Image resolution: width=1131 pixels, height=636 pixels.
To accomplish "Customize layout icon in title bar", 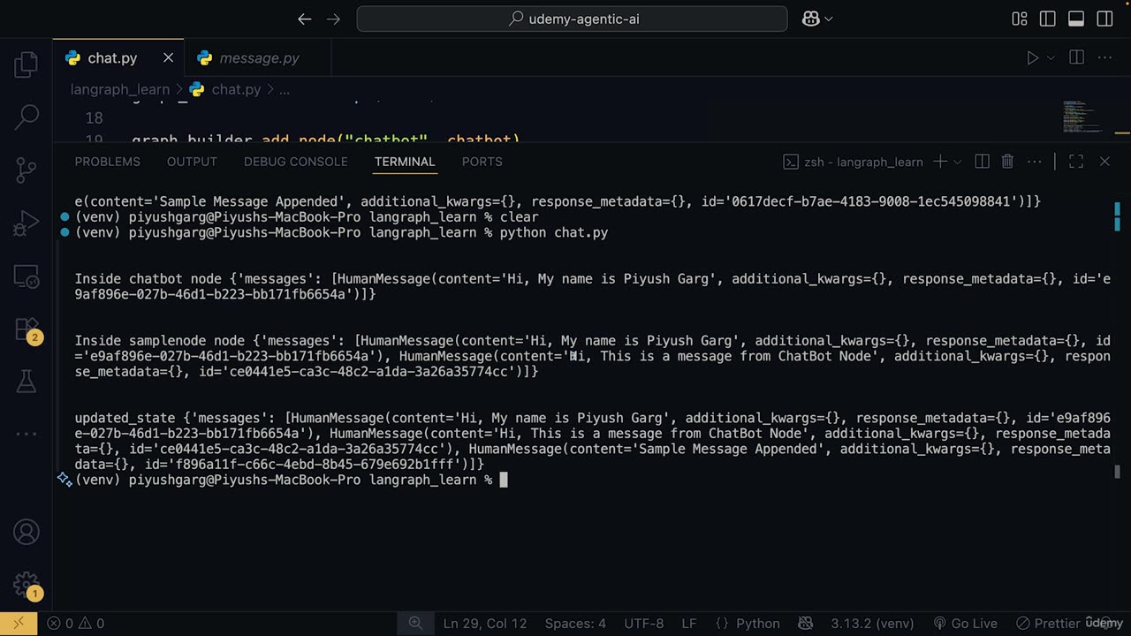I will coord(1020,19).
